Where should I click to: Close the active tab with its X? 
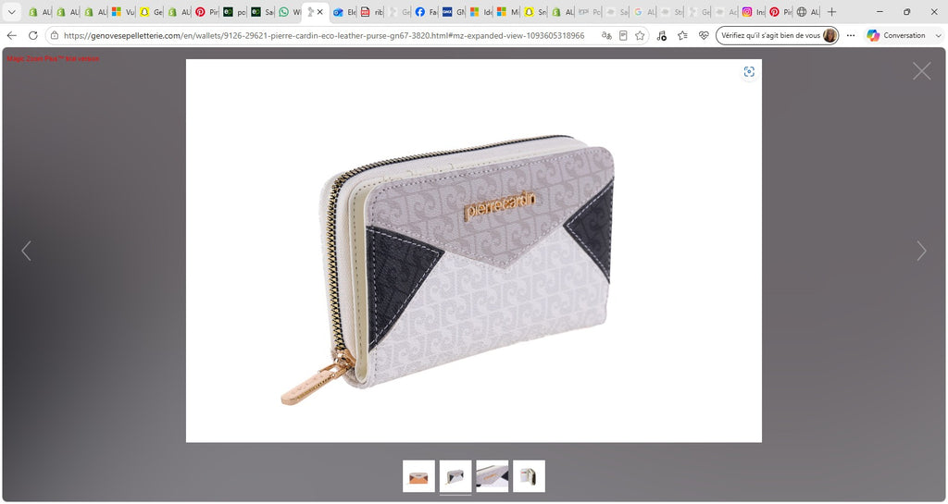(319, 11)
